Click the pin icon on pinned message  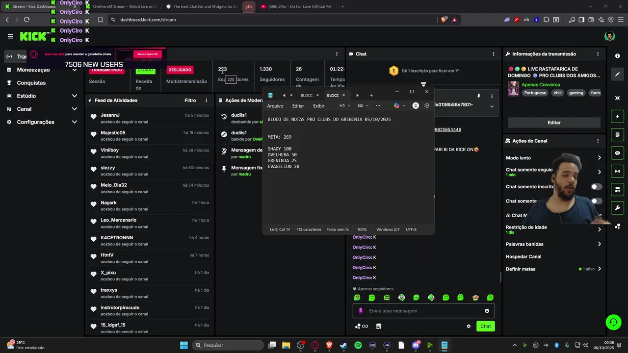point(478,96)
